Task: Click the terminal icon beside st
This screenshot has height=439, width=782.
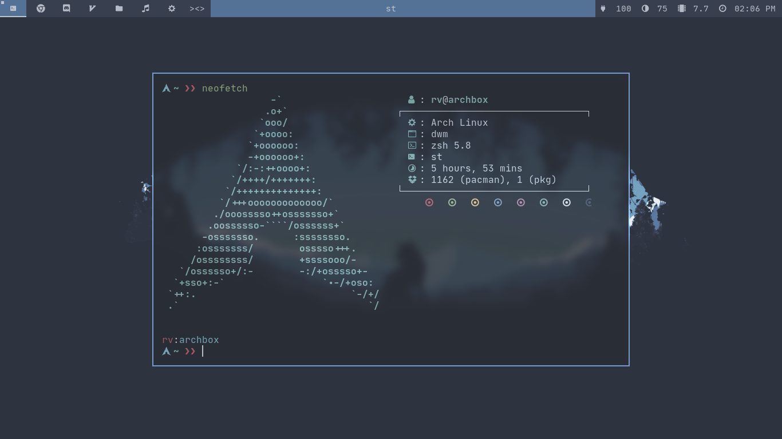Action: 412,157
